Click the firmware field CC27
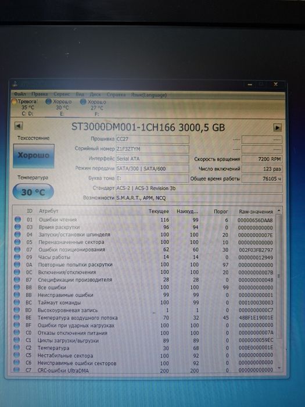 [x=152, y=139]
